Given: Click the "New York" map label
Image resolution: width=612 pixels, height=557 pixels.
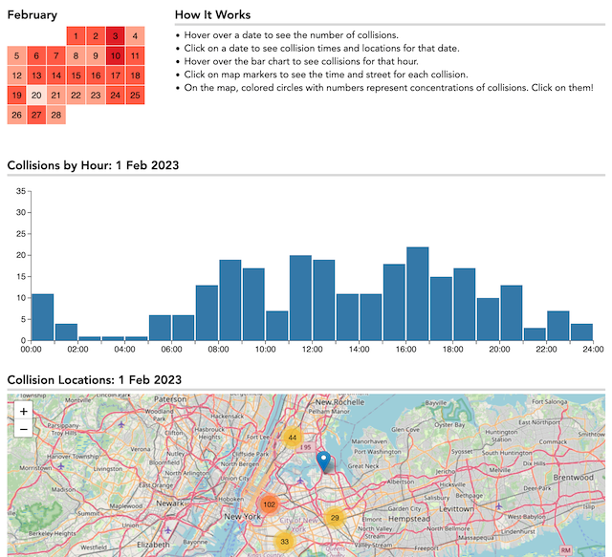Looking at the screenshot, I should pyautogui.click(x=242, y=517).
